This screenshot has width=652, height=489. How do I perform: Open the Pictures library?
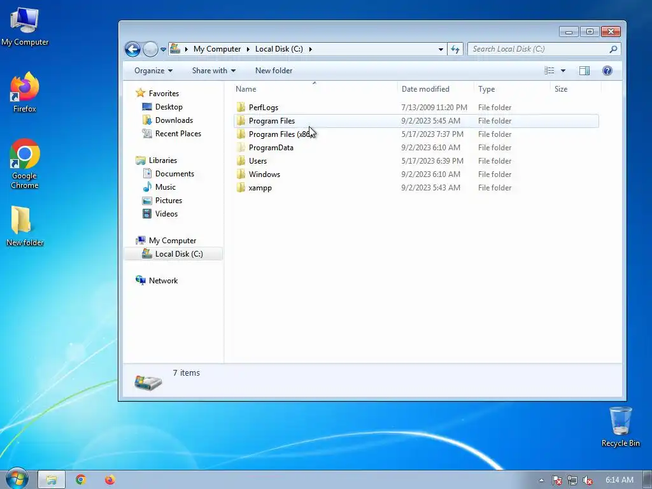(168, 201)
